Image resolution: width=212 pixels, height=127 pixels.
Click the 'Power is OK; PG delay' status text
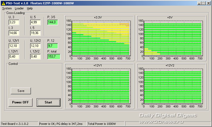(x=61, y=124)
